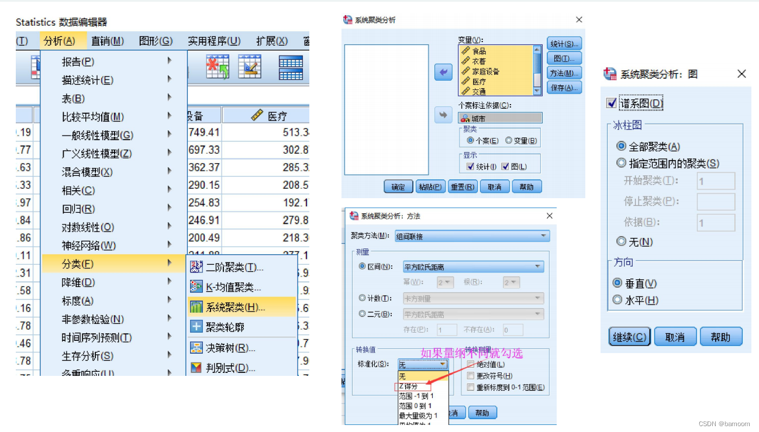Choose 变量(B) cluster radio button
This screenshot has height=432, width=759.
(x=508, y=141)
